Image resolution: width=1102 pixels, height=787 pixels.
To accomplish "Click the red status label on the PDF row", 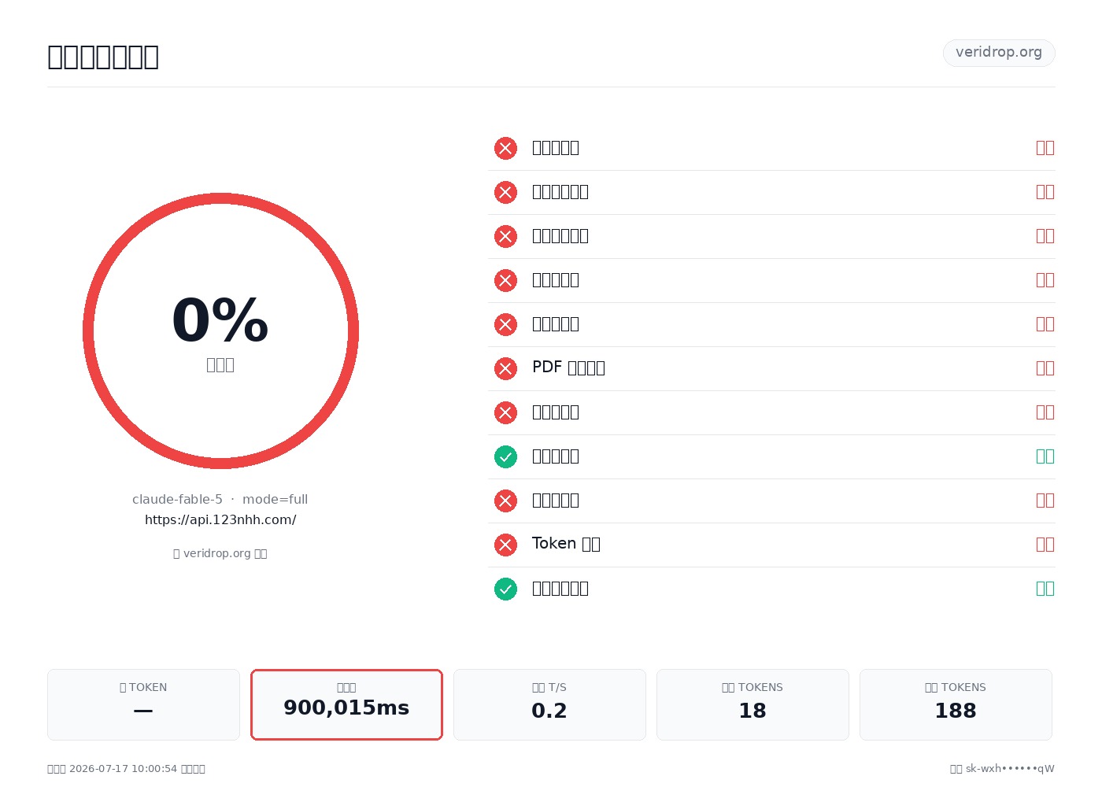I will pyautogui.click(x=1045, y=368).
